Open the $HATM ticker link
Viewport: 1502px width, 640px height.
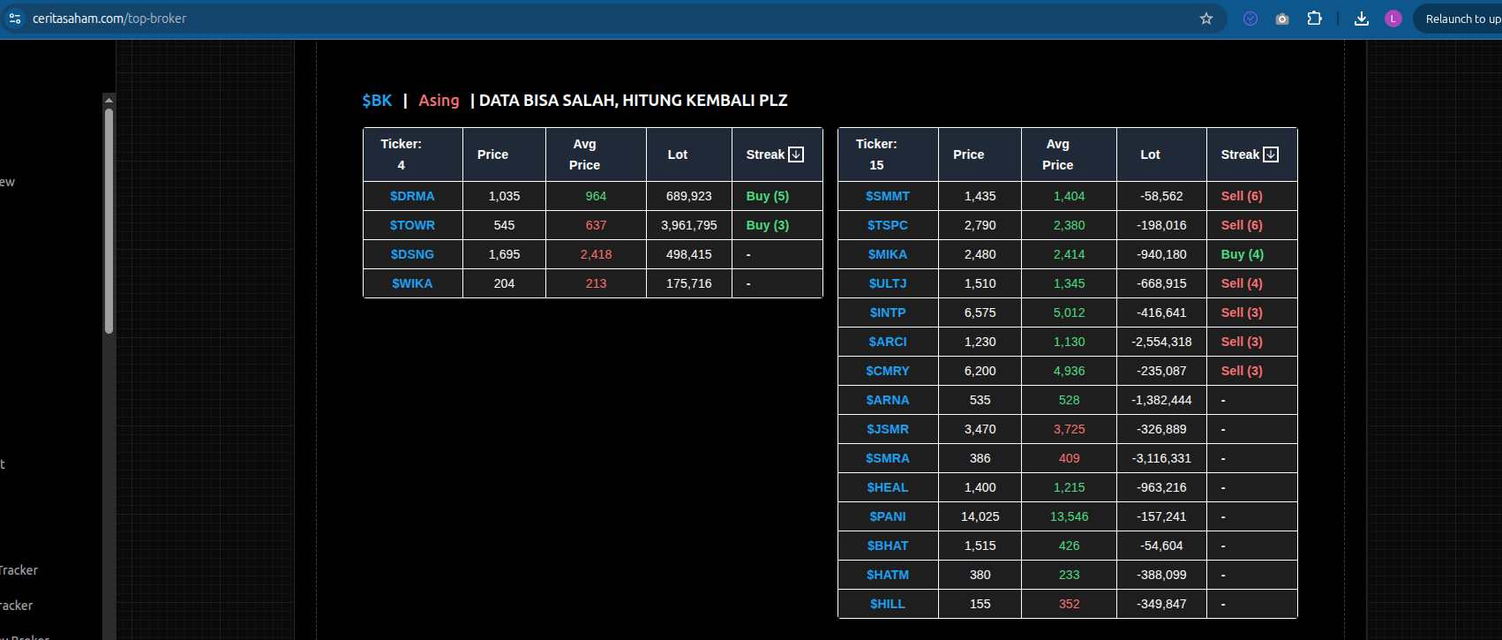(x=888, y=575)
